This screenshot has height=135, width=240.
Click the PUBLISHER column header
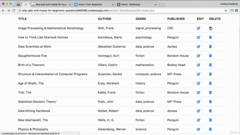click(x=176, y=19)
